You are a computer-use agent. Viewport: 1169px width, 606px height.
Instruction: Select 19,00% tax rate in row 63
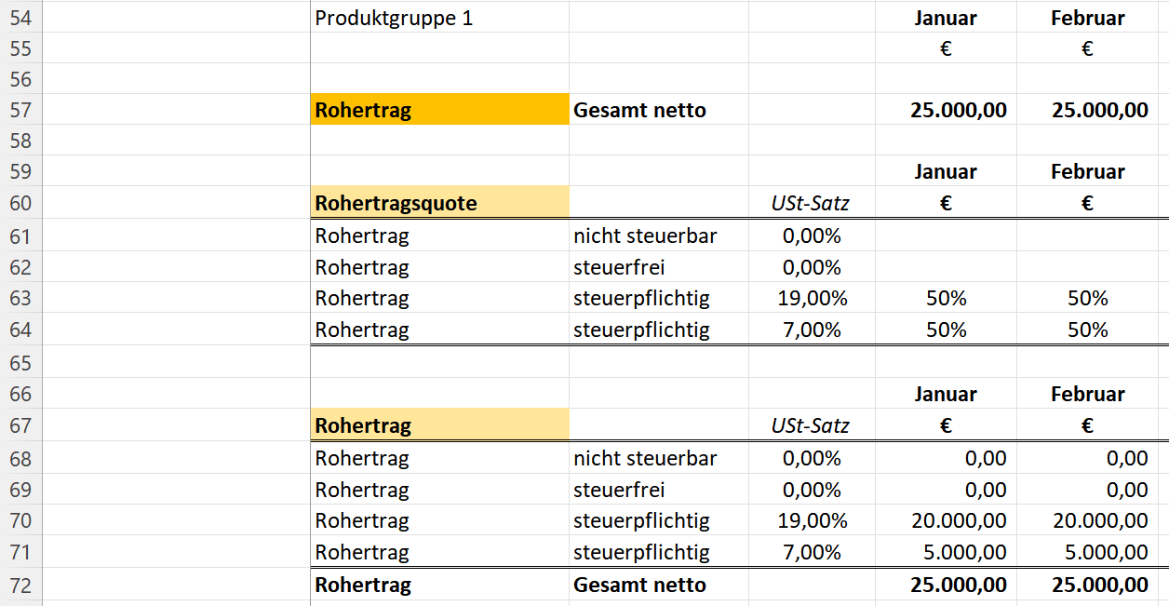pos(813,299)
